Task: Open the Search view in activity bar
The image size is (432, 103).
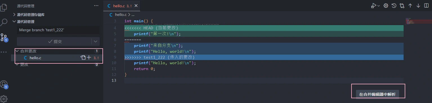Action: [x=4, y=22]
